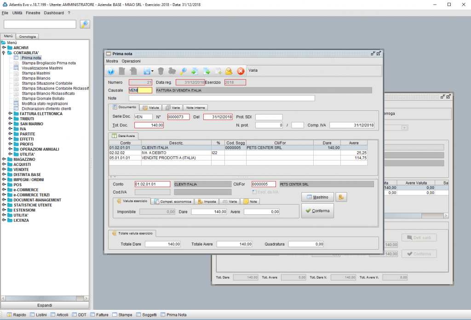This screenshot has width=471, height=320.
Task: Click the trash bin delete icon
Action: (161, 71)
